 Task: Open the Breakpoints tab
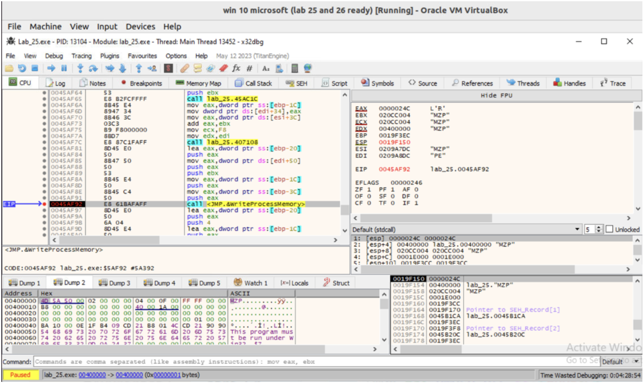(x=141, y=83)
